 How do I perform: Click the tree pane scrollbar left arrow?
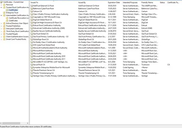1,123
